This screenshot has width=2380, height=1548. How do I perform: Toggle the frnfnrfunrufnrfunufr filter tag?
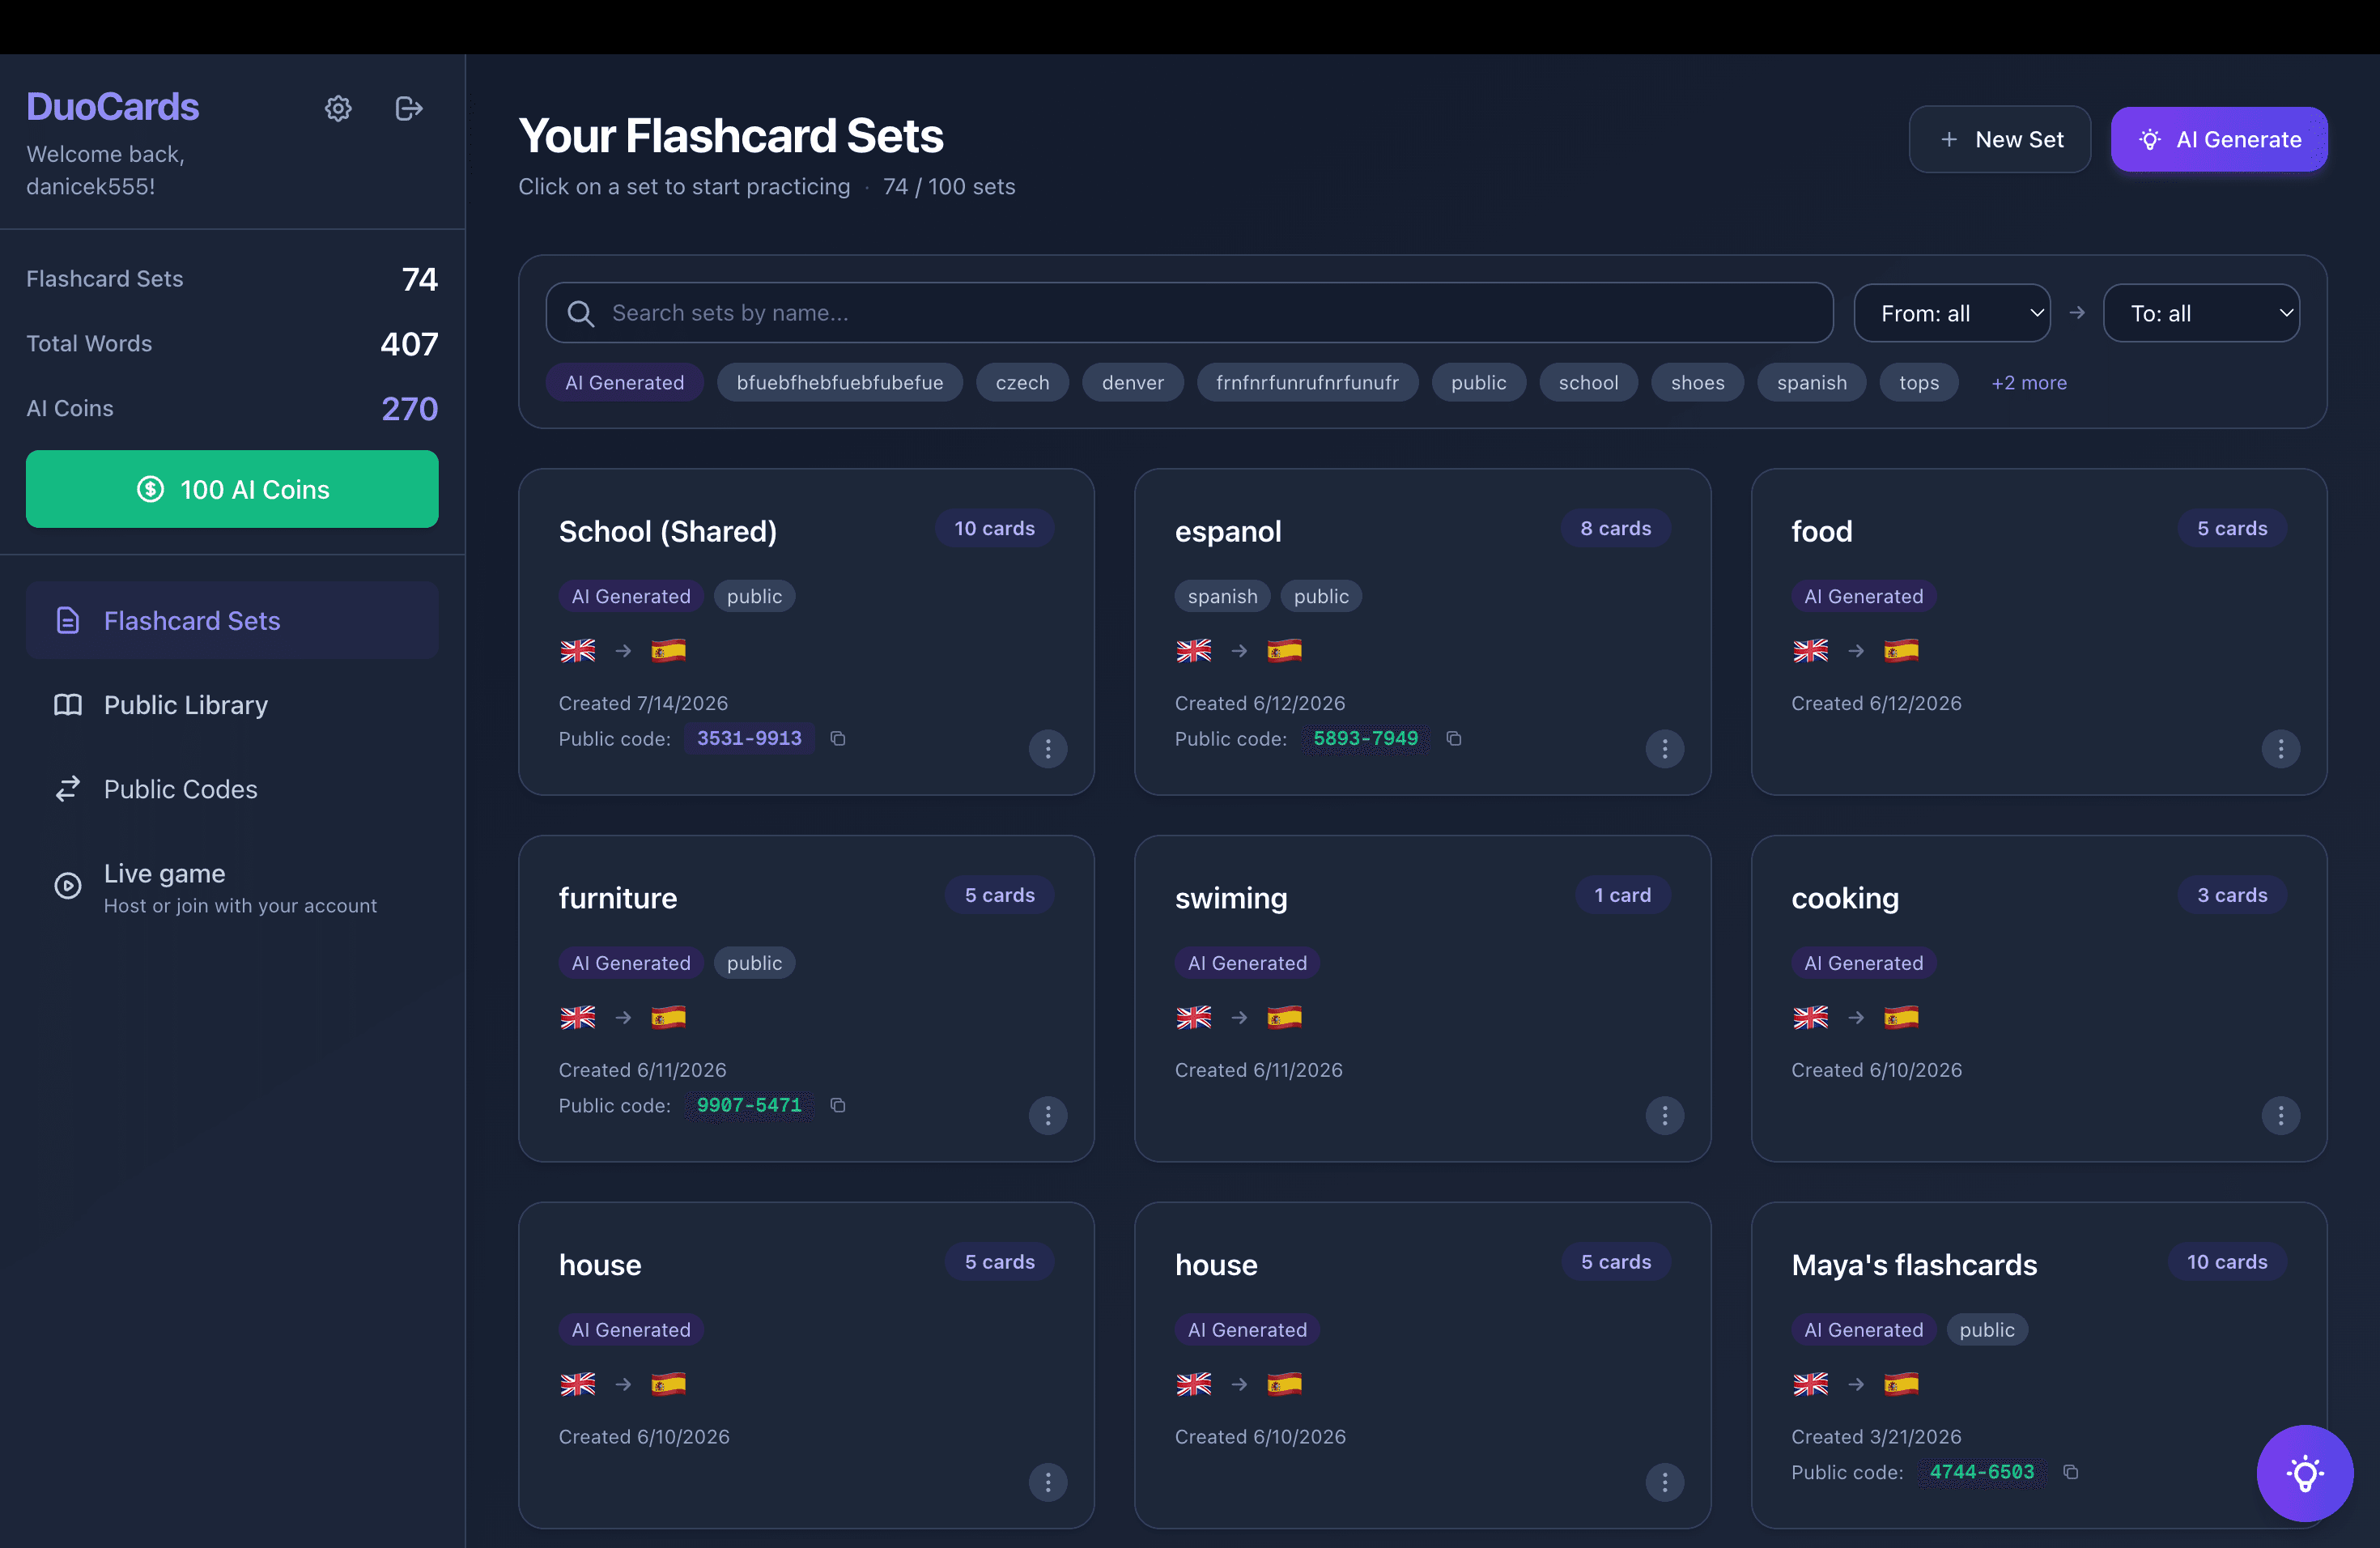(1307, 382)
